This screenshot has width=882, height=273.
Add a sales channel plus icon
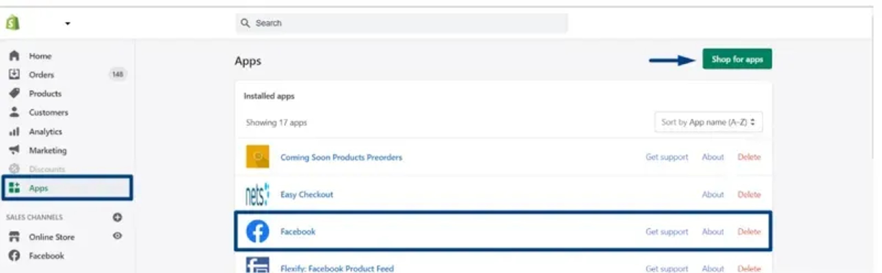tap(117, 217)
